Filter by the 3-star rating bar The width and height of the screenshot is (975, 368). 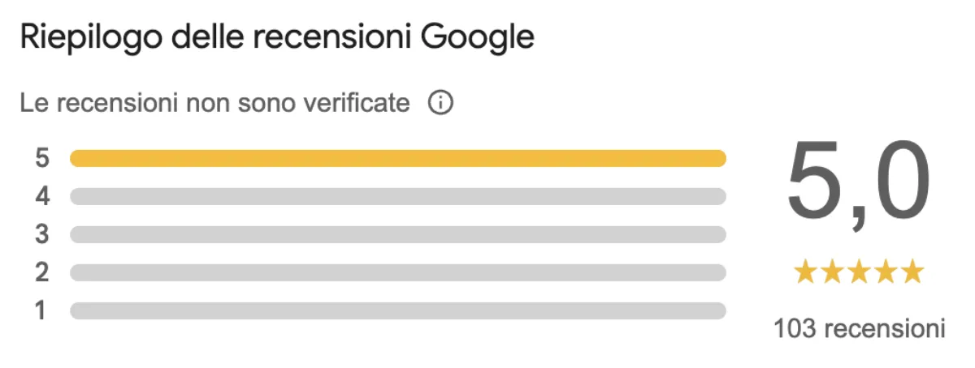(398, 234)
